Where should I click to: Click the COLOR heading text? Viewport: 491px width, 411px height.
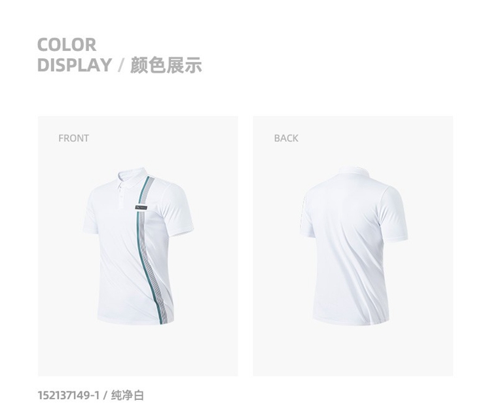(x=67, y=45)
